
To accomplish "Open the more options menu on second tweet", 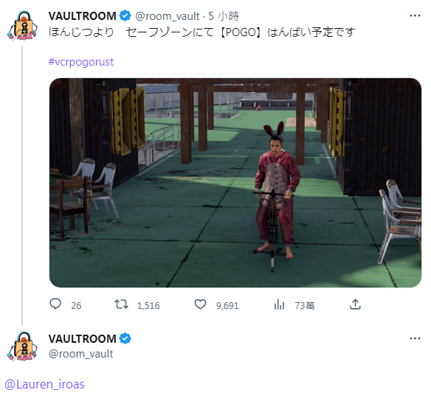I will pyautogui.click(x=415, y=338).
